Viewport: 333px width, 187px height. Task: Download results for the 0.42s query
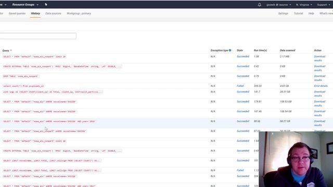(x=319, y=68)
